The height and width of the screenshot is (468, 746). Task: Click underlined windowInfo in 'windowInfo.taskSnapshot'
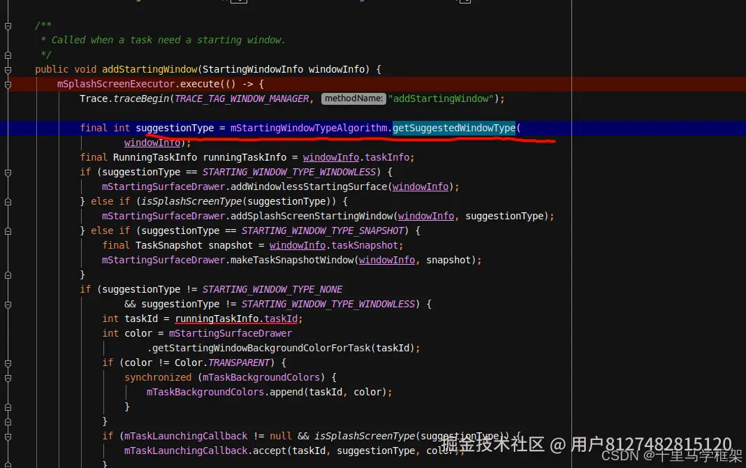coord(298,245)
